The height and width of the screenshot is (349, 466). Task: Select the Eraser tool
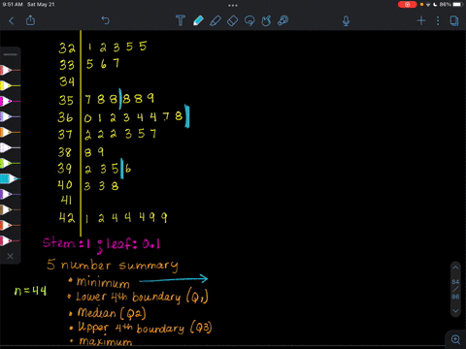232,21
